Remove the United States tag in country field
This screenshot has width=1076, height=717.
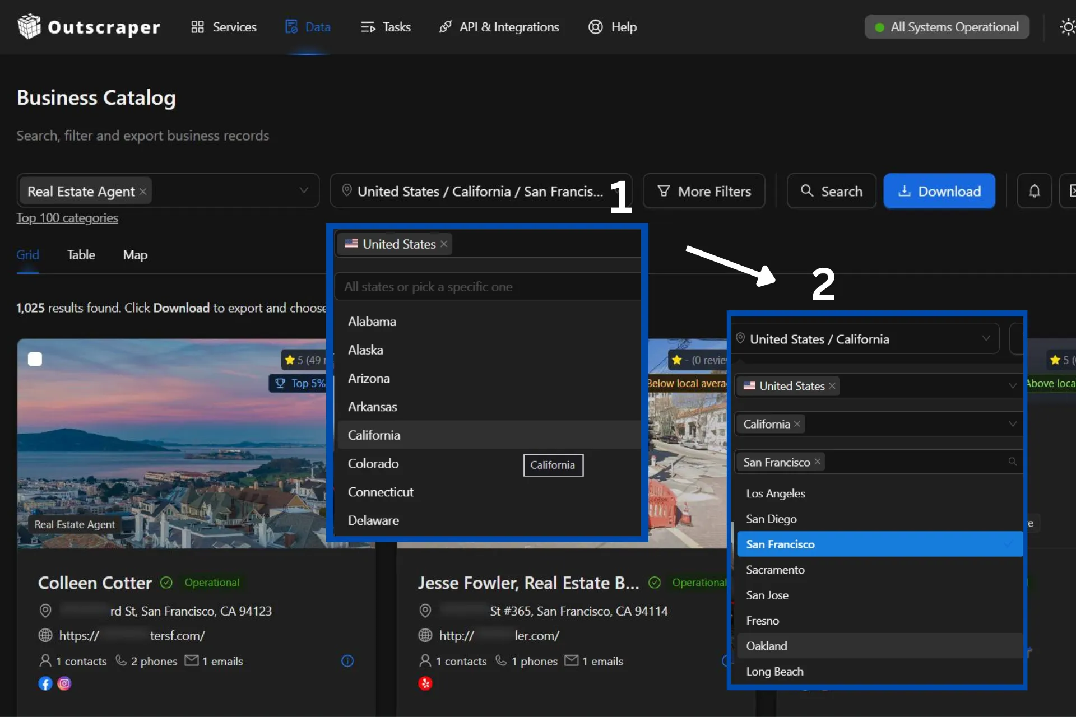point(832,386)
